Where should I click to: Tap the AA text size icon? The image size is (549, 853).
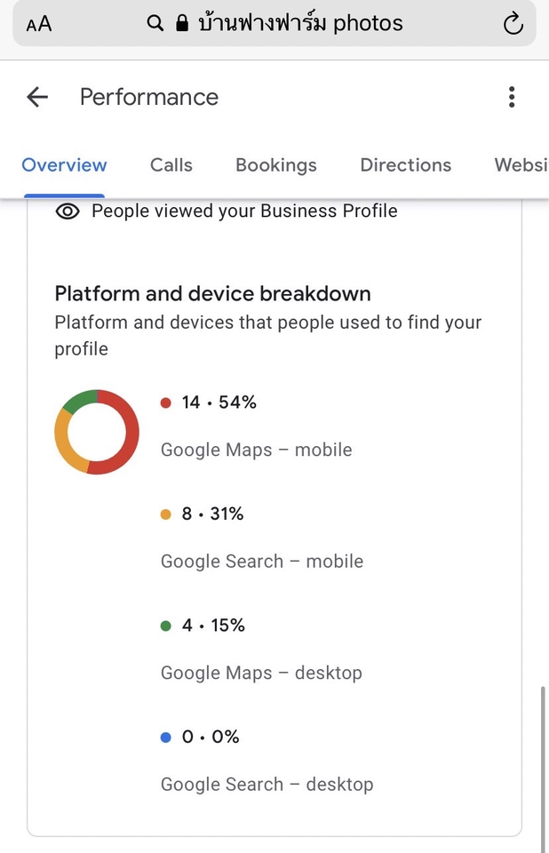pyautogui.click(x=38, y=24)
